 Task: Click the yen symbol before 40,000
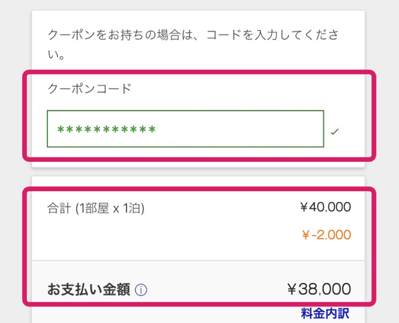[x=304, y=207]
